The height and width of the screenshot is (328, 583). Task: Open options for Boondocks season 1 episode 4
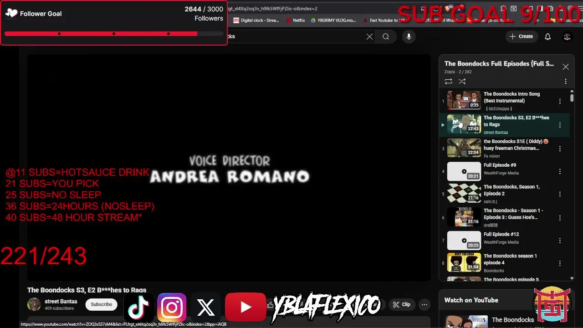coord(560,263)
